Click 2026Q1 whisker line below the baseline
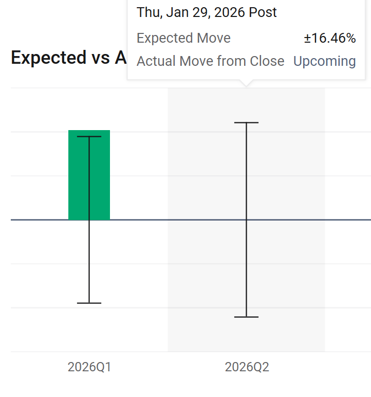371x397 pixels. point(89,261)
